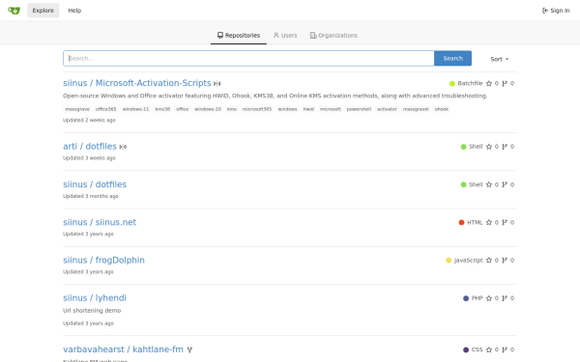580x362 pixels.
Task: Click the star icon on arti / dotfiles row
Action: pyautogui.click(x=488, y=147)
